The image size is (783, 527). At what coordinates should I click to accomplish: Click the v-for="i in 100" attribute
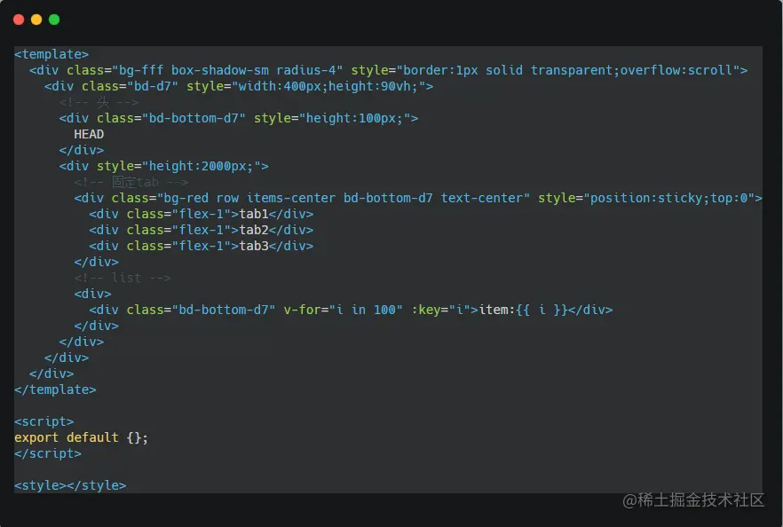click(343, 310)
